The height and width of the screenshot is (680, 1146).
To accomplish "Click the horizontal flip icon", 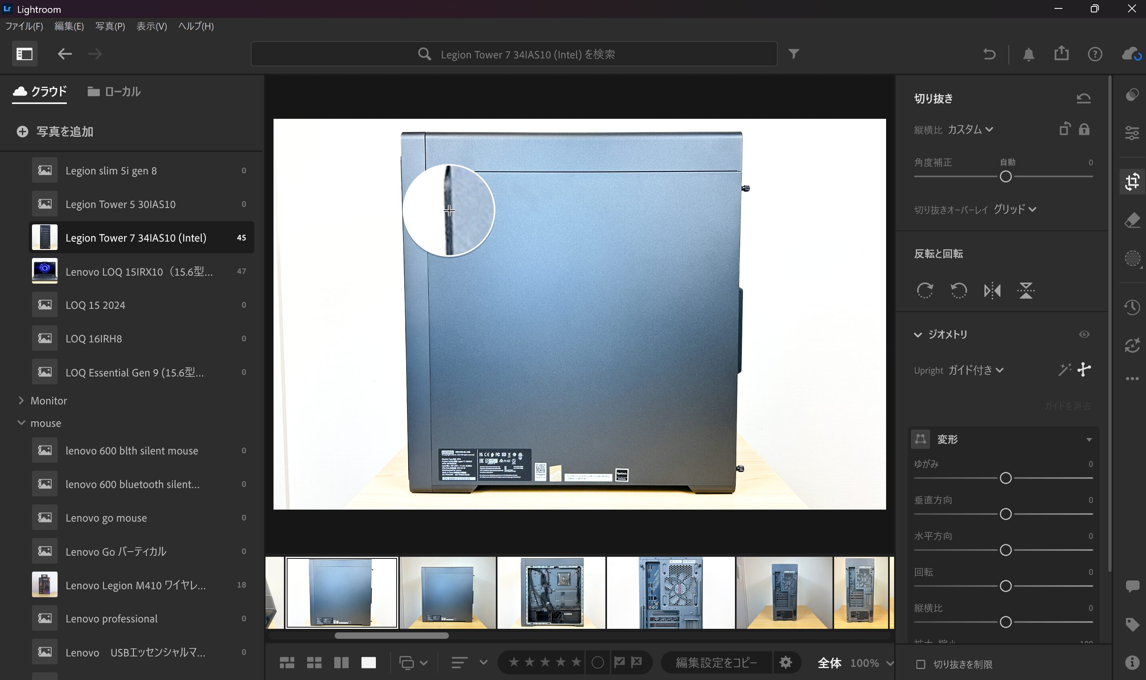I will 993,290.
